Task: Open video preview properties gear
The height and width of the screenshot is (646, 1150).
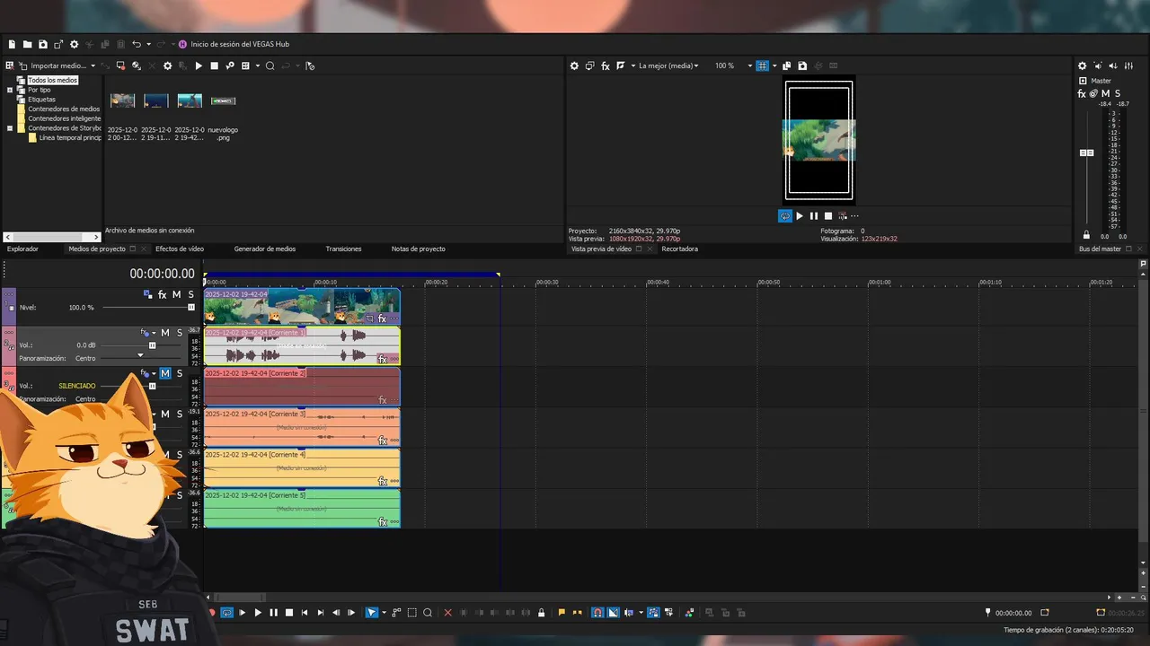Action: pos(575,65)
